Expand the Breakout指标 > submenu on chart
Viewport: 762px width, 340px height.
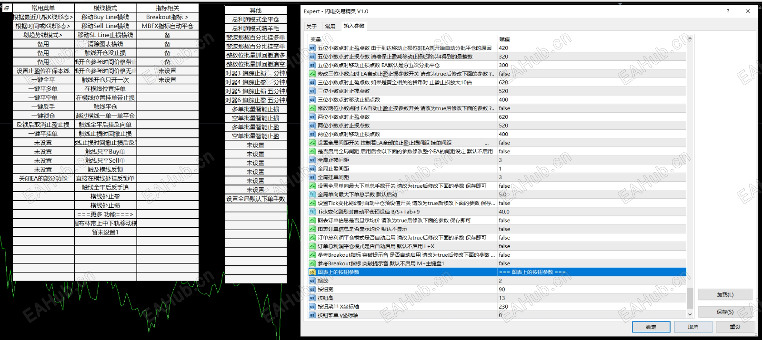tap(167, 17)
